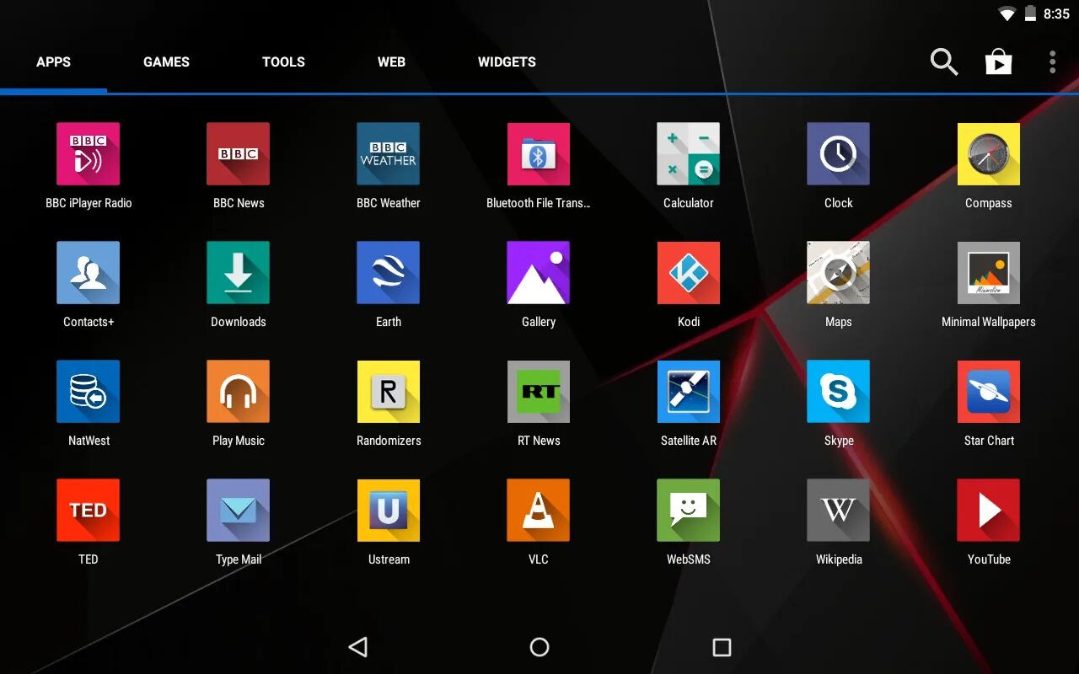This screenshot has height=674, width=1079.
Task: Launch WebSMS app
Action: (x=689, y=511)
